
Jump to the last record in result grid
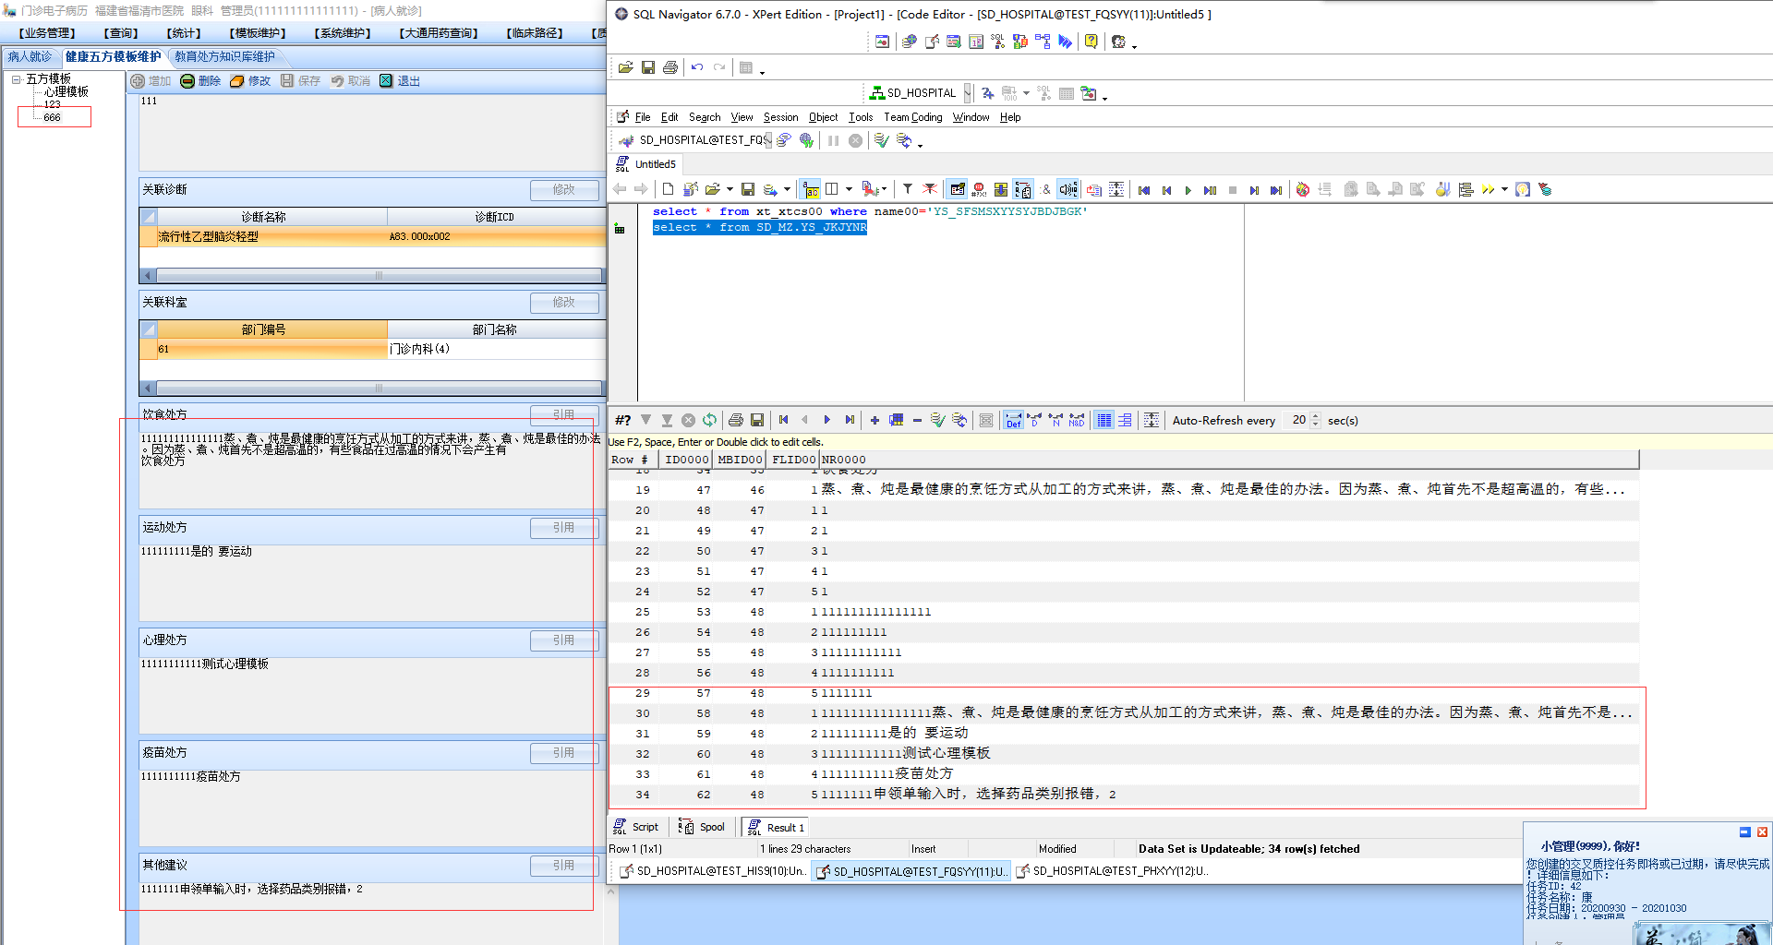click(x=850, y=420)
